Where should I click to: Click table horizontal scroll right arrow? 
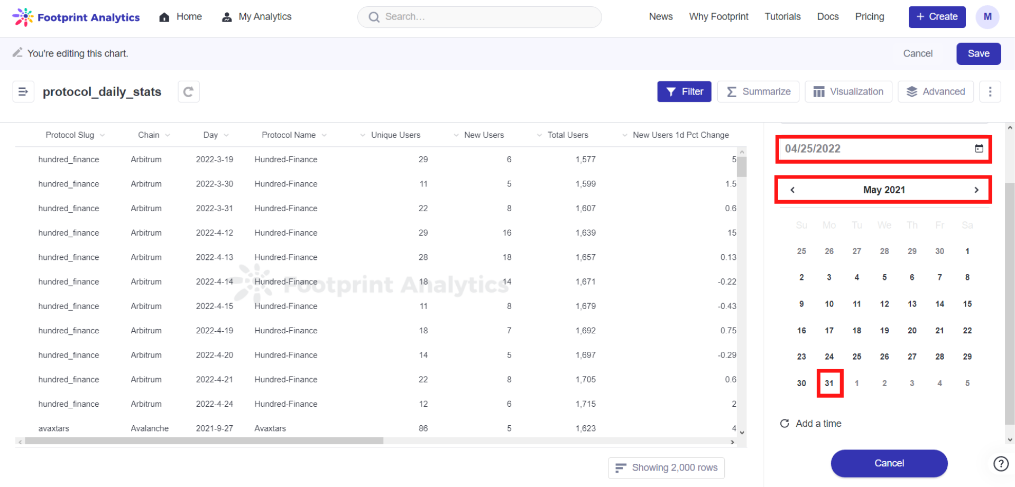click(x=732, y=442)
